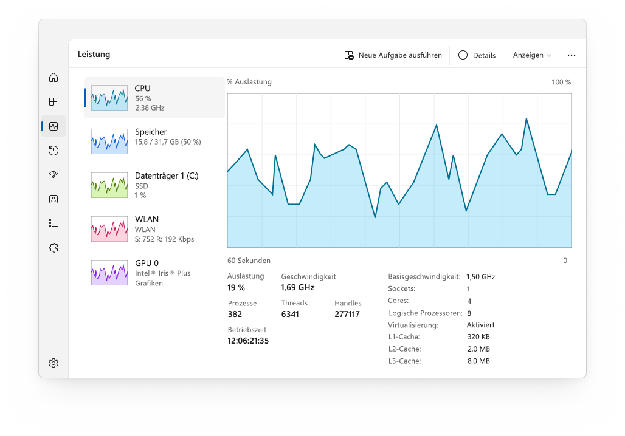The height and width of the screenshot is (436, 625).
Task: Click the Geschwindigkeit value '1,69 GHz'
Action: click(298, 287)
